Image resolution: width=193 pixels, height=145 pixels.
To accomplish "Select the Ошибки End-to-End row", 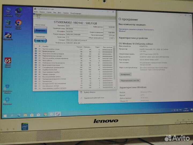I will (x=74, y=70).
